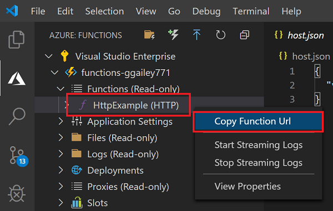
Task: Click the AZURE: FUNCTIONS panel title
Action: click(x=85, y=35)
